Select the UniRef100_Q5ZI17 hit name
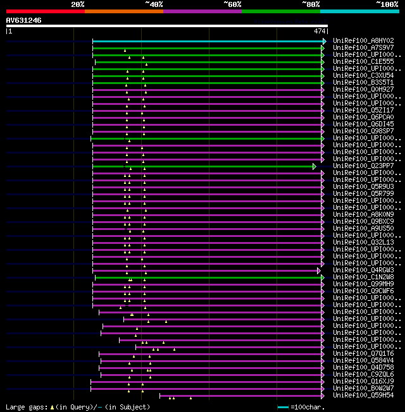Image resolution: width=405 pixels, height=412 pixels. point(363,110)
